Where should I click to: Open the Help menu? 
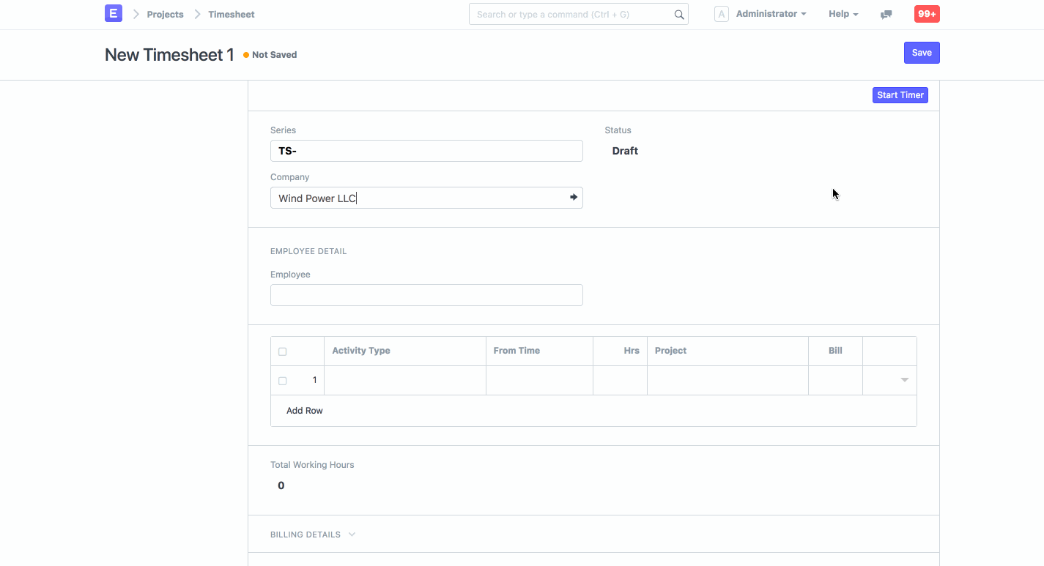tap(843, 14)
